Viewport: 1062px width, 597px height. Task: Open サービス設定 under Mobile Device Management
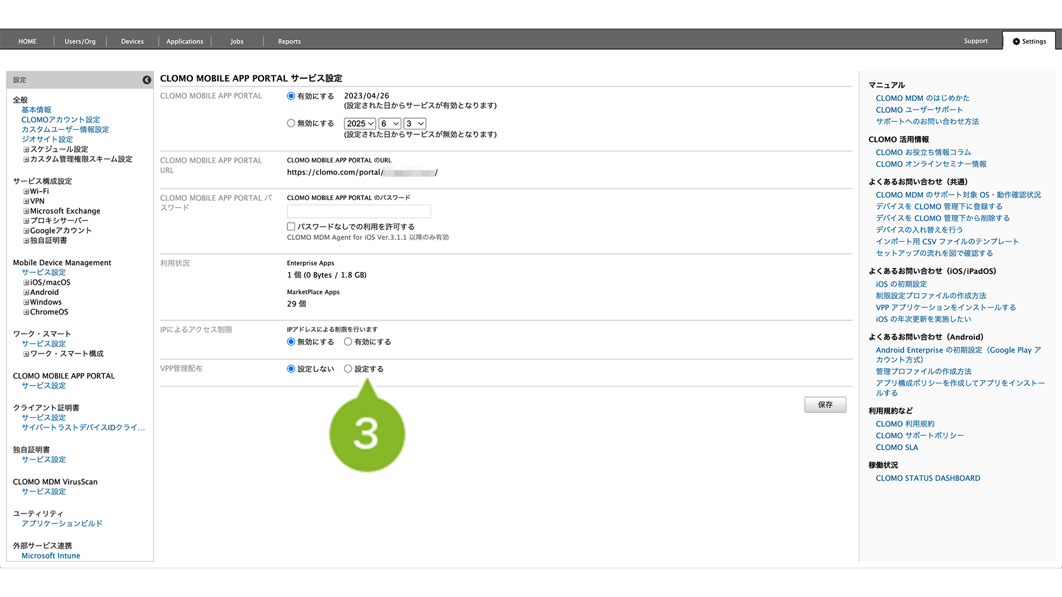point(44,272)
